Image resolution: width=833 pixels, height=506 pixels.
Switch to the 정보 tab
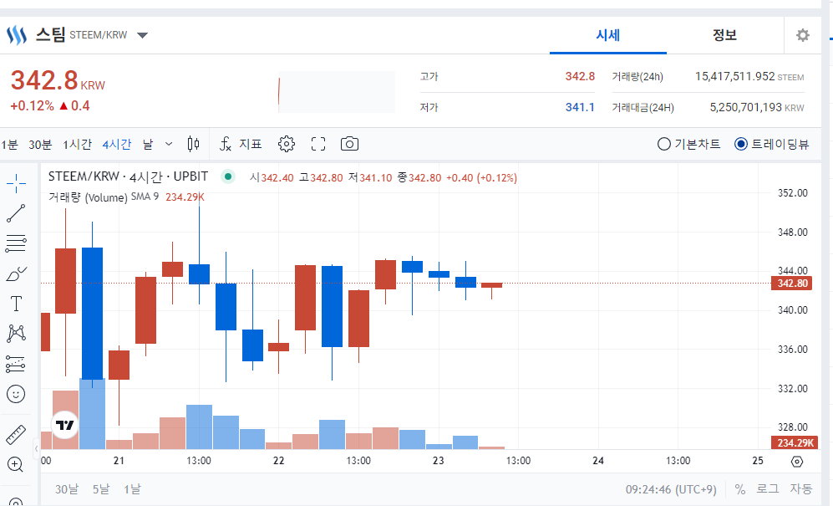tap(724, 35)
